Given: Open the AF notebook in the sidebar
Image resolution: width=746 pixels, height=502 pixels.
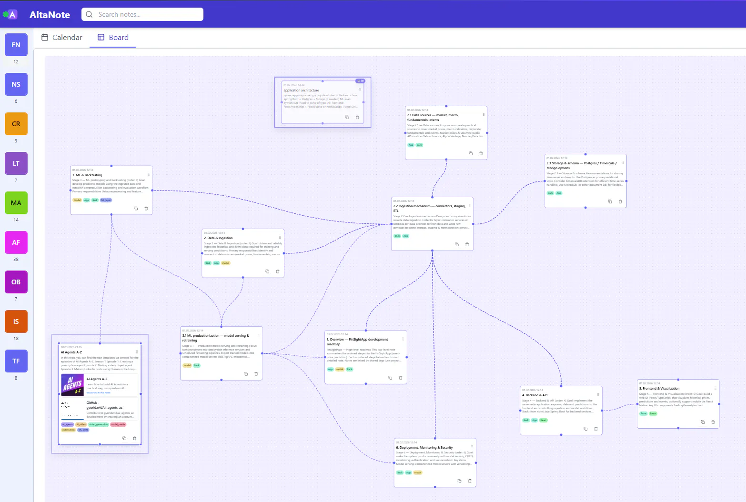Looking at the screenshot, I should point(16,242).
